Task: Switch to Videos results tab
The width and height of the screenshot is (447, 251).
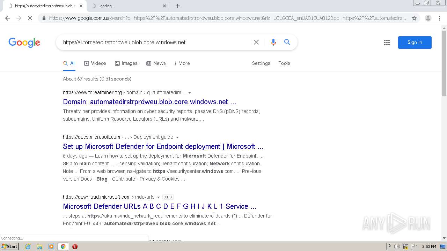Action: [95, 63]
